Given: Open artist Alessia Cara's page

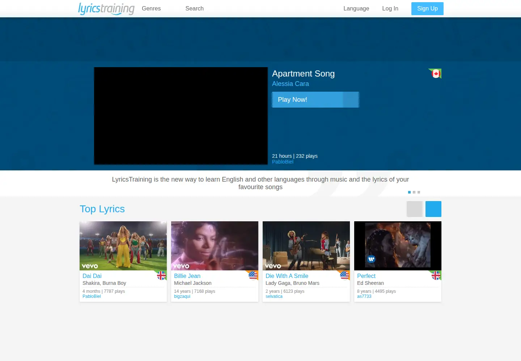Looking at the screenshot, I should pos(291,84).
